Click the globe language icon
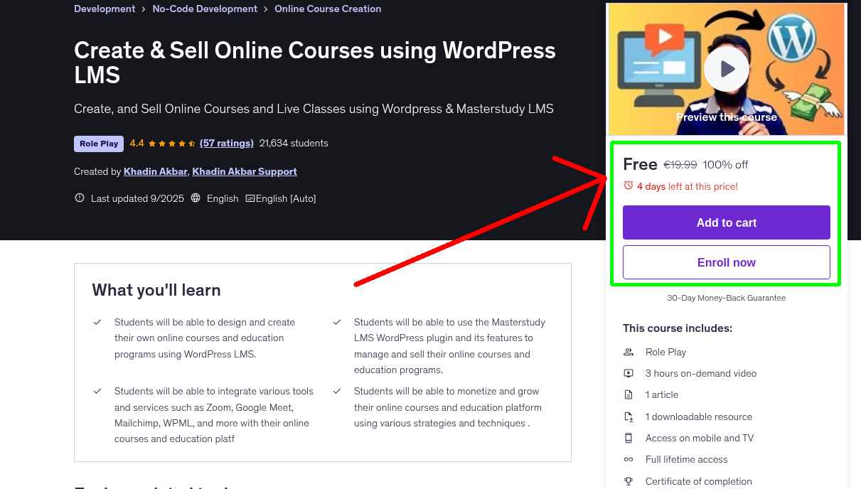 (x=196, y=198)
